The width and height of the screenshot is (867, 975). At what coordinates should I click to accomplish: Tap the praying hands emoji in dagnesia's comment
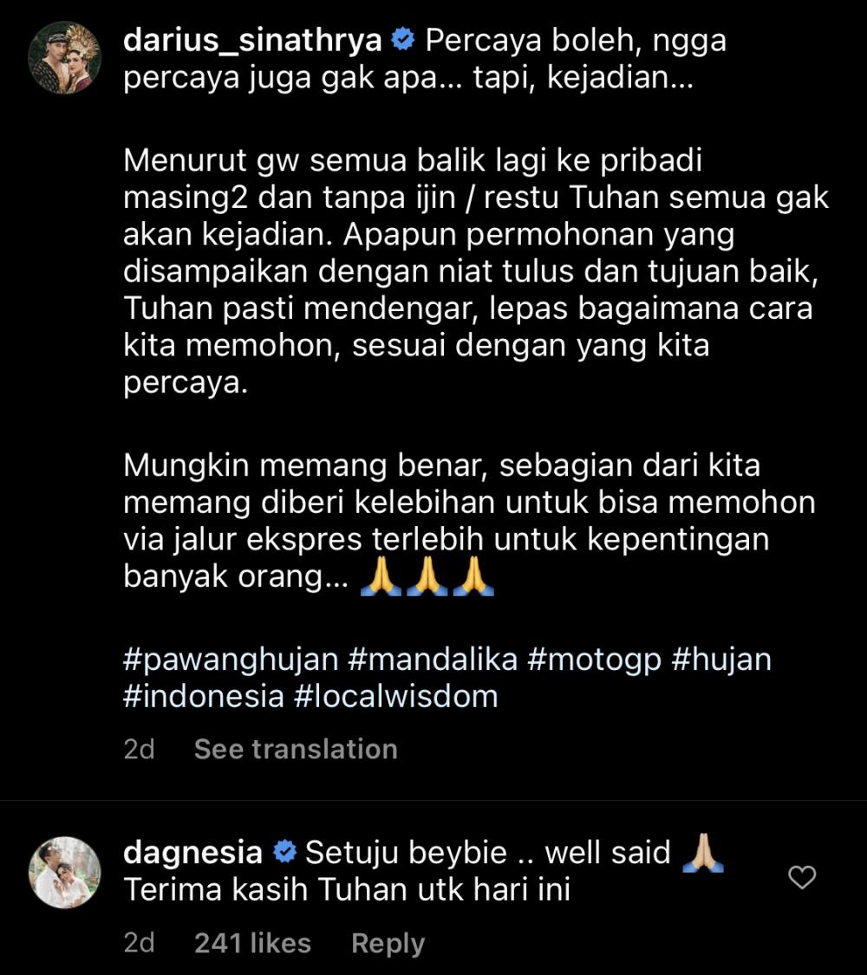point(703,853)
